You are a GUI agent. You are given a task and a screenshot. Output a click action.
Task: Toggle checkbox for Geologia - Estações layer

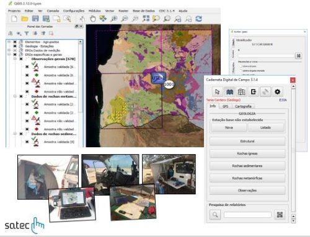tap(15, 46)
